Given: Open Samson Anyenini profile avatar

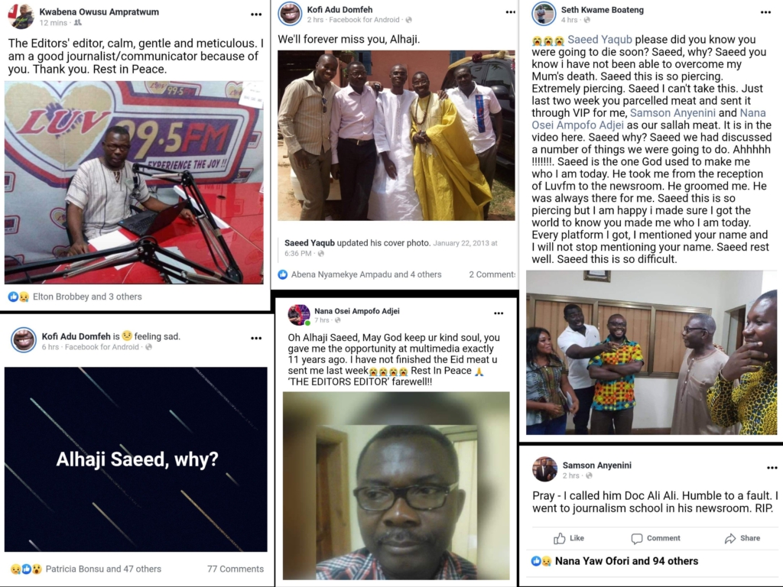Looking at the screenshot, I should pos(544,469).
